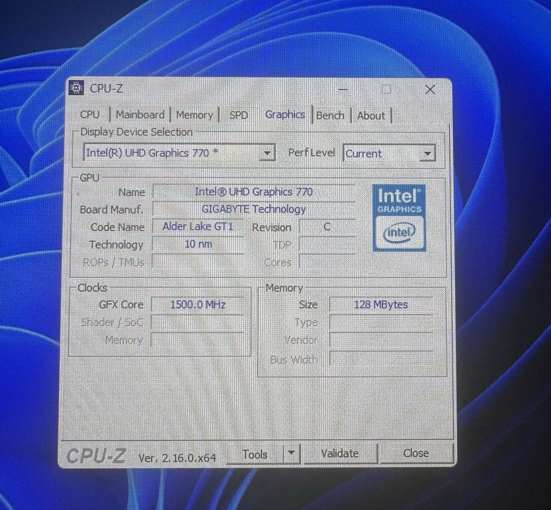
Task: Click the GFX Core 1500.0 MHz value
Action: (197, 305)
